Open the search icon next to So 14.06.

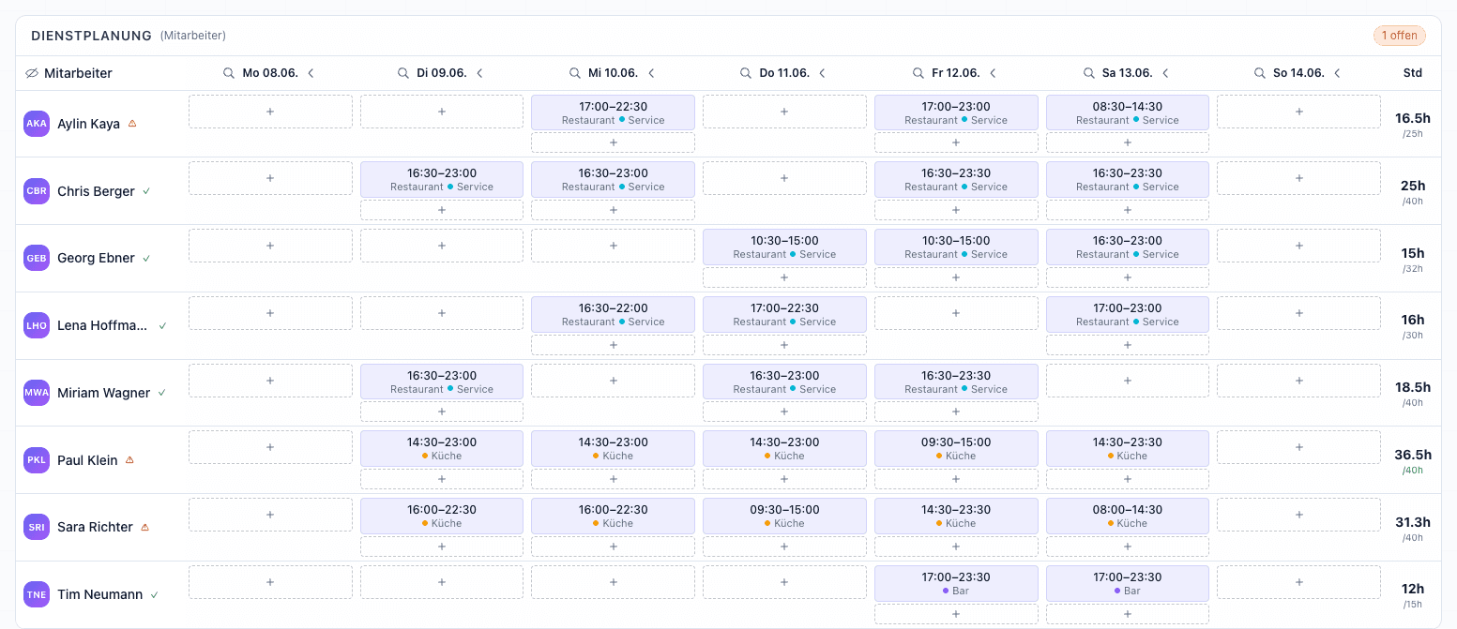point(1259,73)
